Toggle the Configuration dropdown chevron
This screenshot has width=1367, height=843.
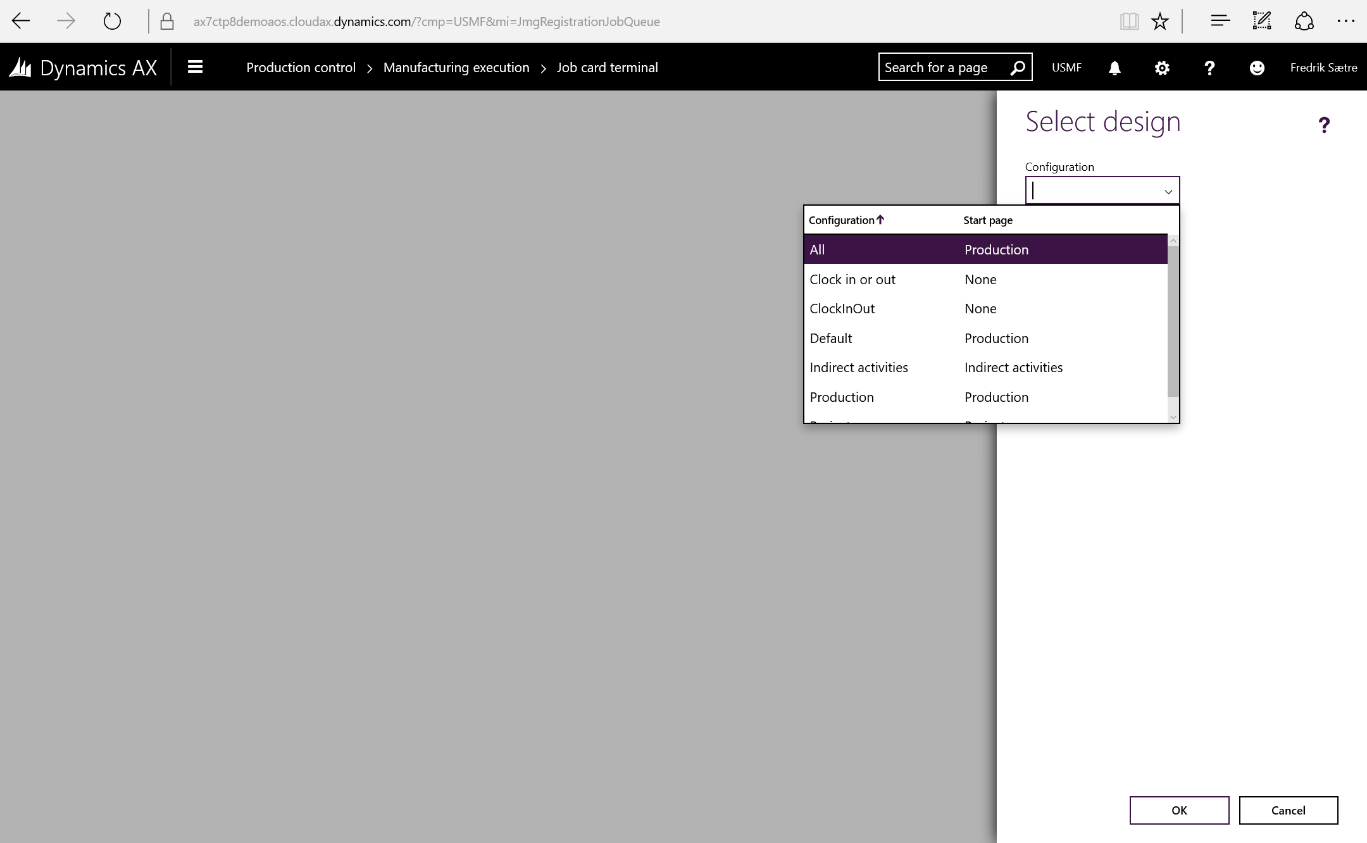click(1168, 191)
